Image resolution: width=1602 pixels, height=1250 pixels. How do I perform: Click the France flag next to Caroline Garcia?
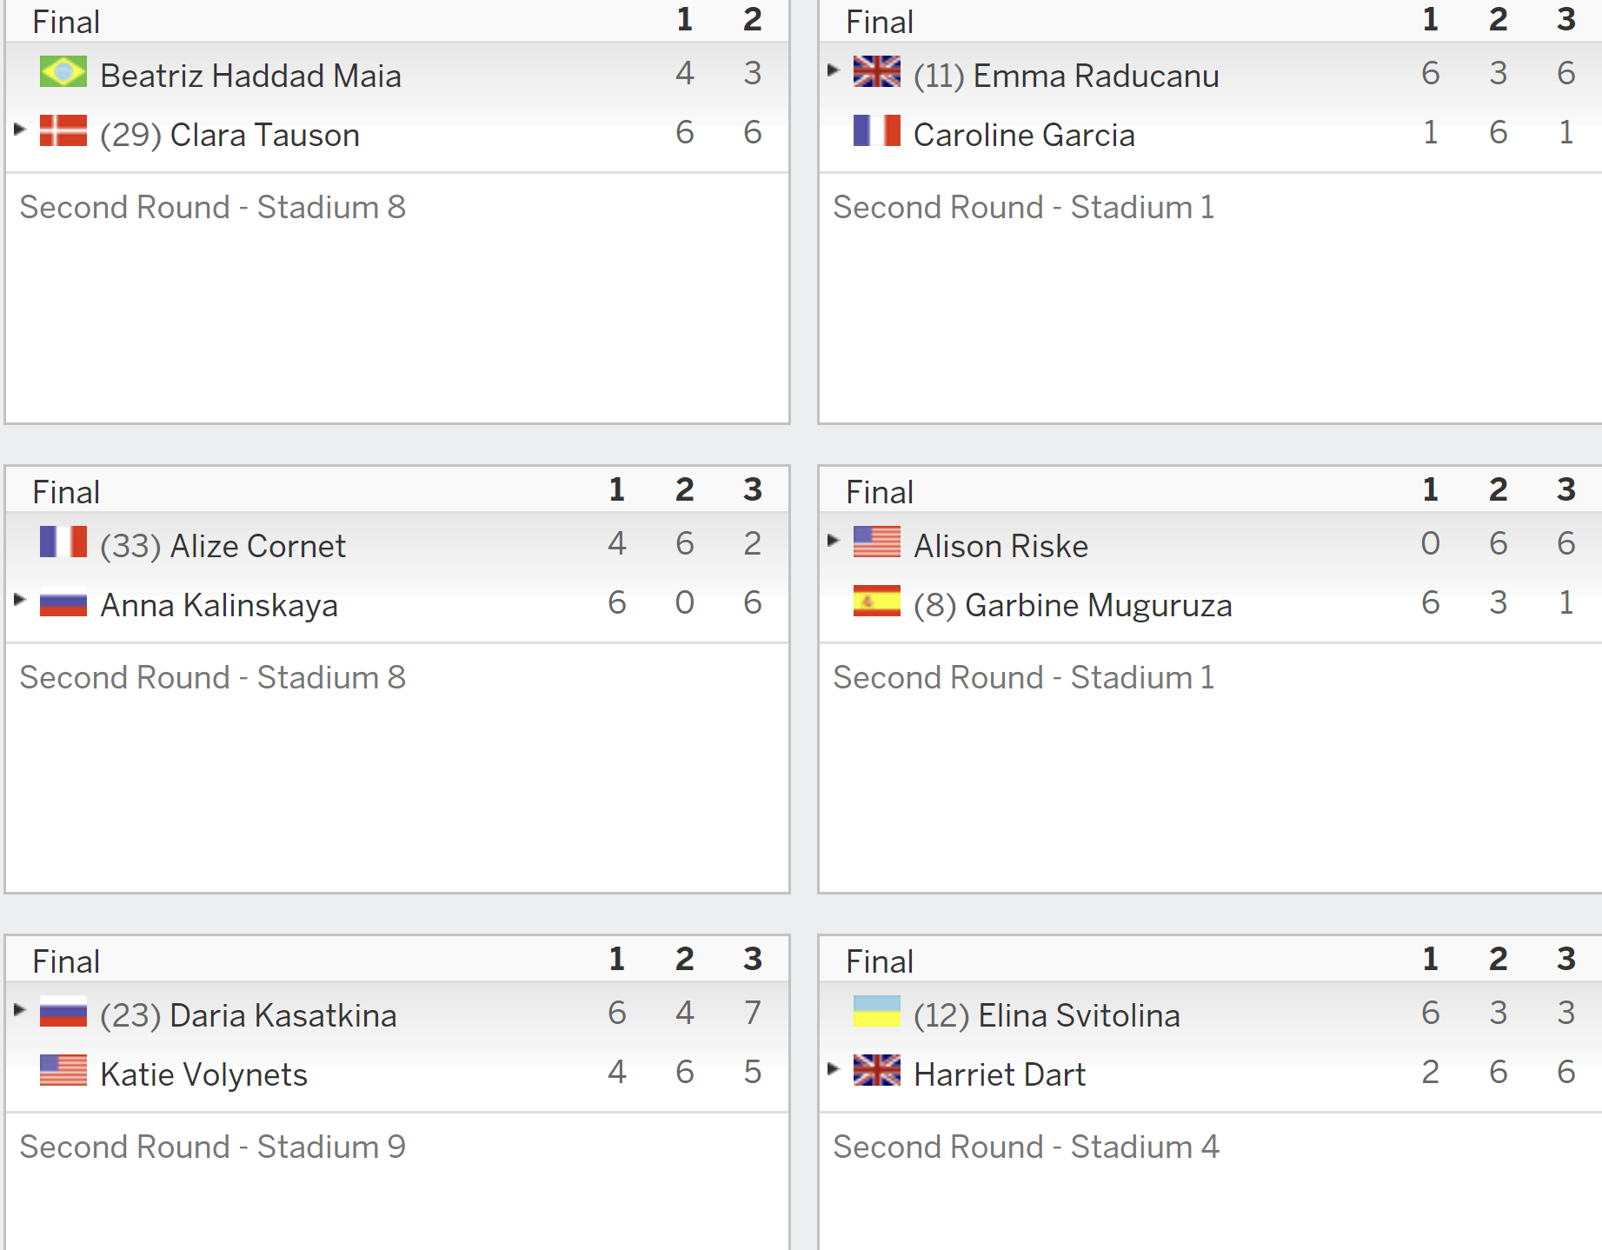tap(877, 131)
